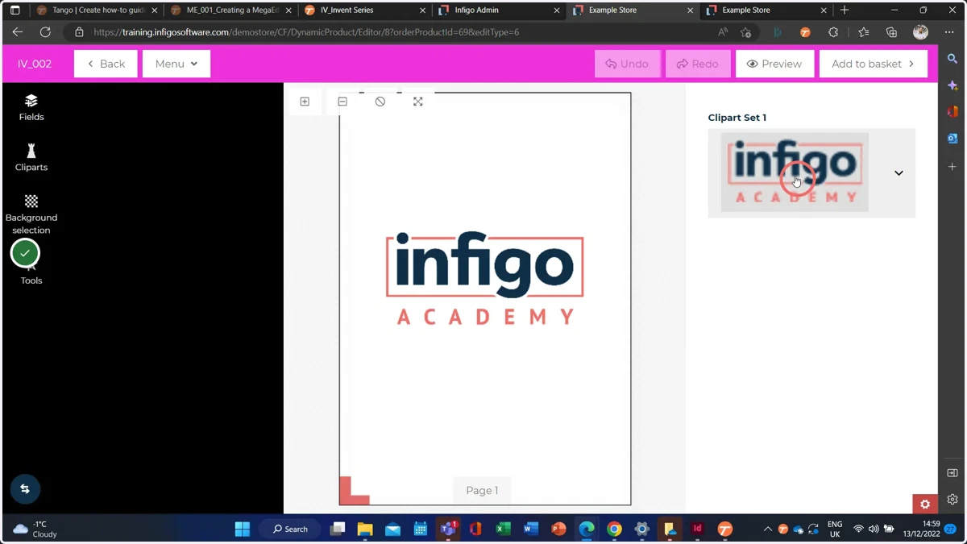This screenshot has width=967, height=544.
Task: Click the swap arrows button at bottom left
Action: (25, 488)
